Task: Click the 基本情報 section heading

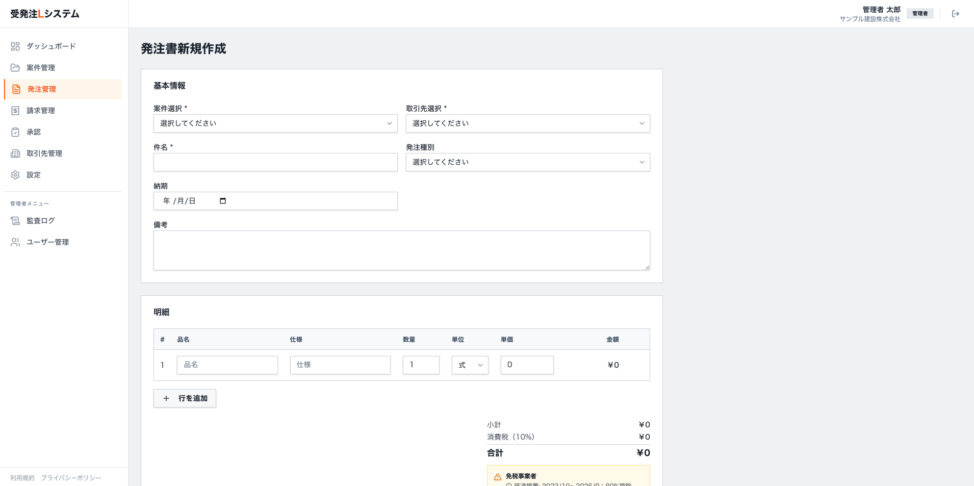Action: [x=169, y=86]
